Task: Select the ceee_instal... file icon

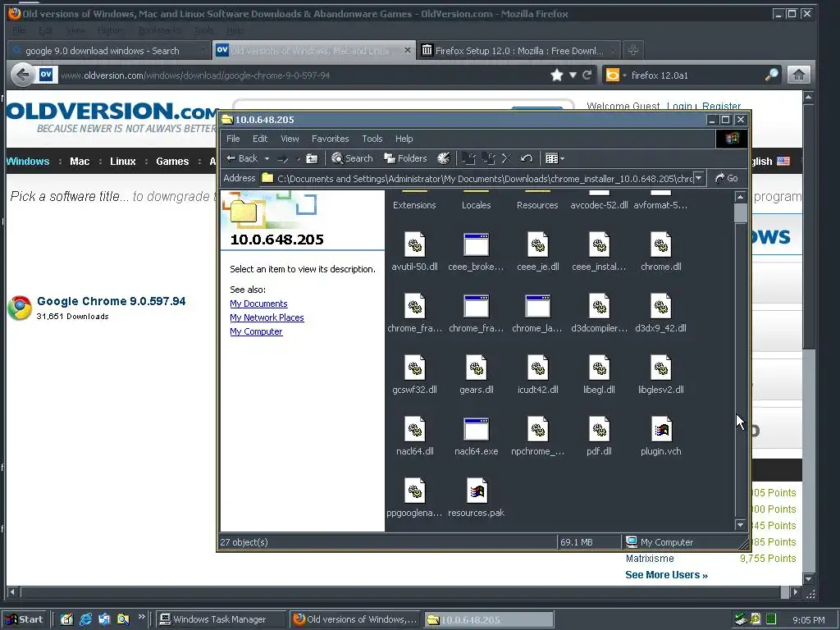Action: [600, 245]
